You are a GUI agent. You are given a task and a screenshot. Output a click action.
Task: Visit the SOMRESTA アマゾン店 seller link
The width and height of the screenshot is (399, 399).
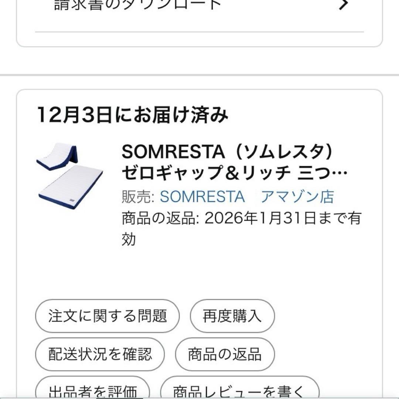[246, 197]
